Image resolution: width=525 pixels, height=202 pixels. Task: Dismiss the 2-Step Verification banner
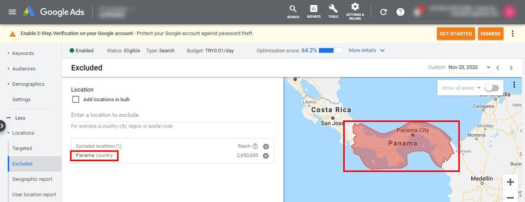pyautogui.click(x=490, y=34)
